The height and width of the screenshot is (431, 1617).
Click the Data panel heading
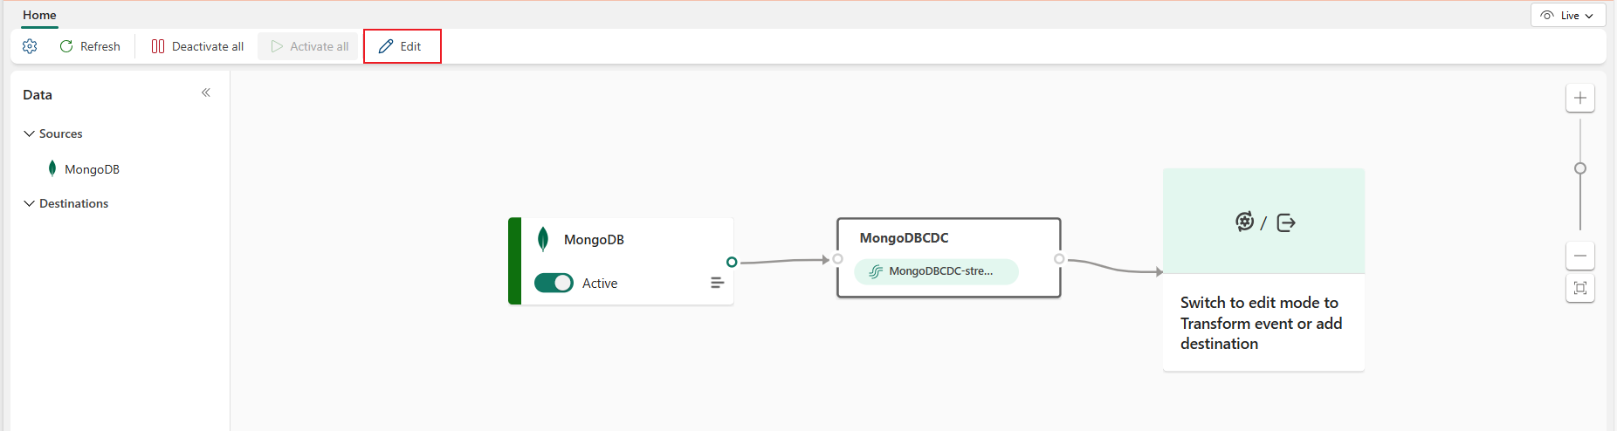tap(38, 94)
